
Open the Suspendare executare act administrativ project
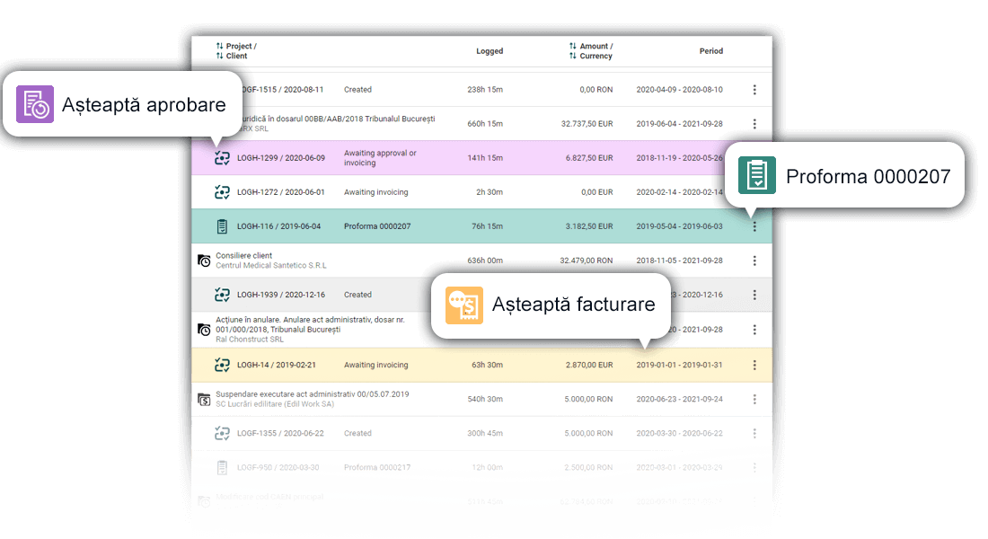point(313,394)
